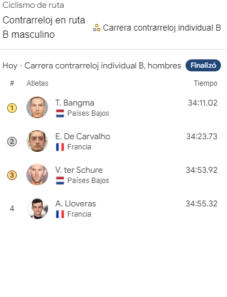Open A. Lloveras's profile photo
This screenshot has width=227, height=297.
[37, 208]
